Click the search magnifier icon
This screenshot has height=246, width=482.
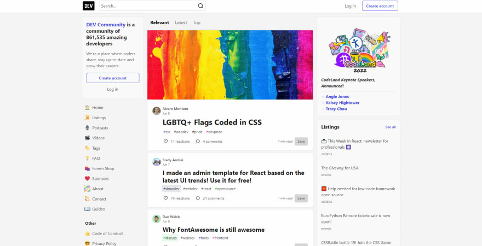200,6
